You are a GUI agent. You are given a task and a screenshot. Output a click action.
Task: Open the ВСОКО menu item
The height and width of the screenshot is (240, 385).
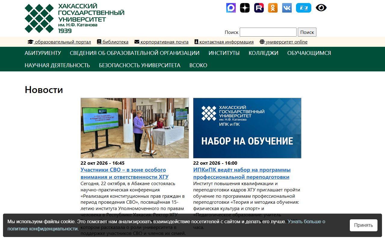(198, 65)
